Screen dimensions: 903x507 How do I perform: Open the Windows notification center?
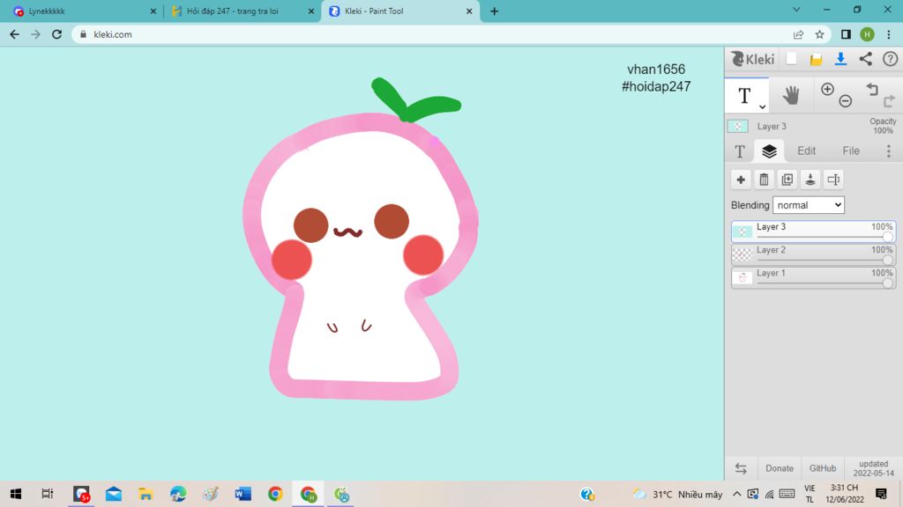[x=881, y=494]
